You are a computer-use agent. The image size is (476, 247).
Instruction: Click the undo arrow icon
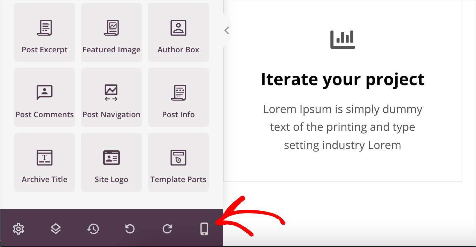pos(130,229)
